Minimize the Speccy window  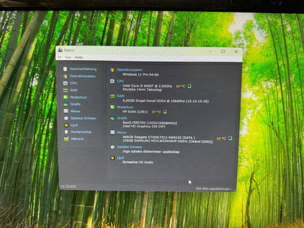click(210, 51)
